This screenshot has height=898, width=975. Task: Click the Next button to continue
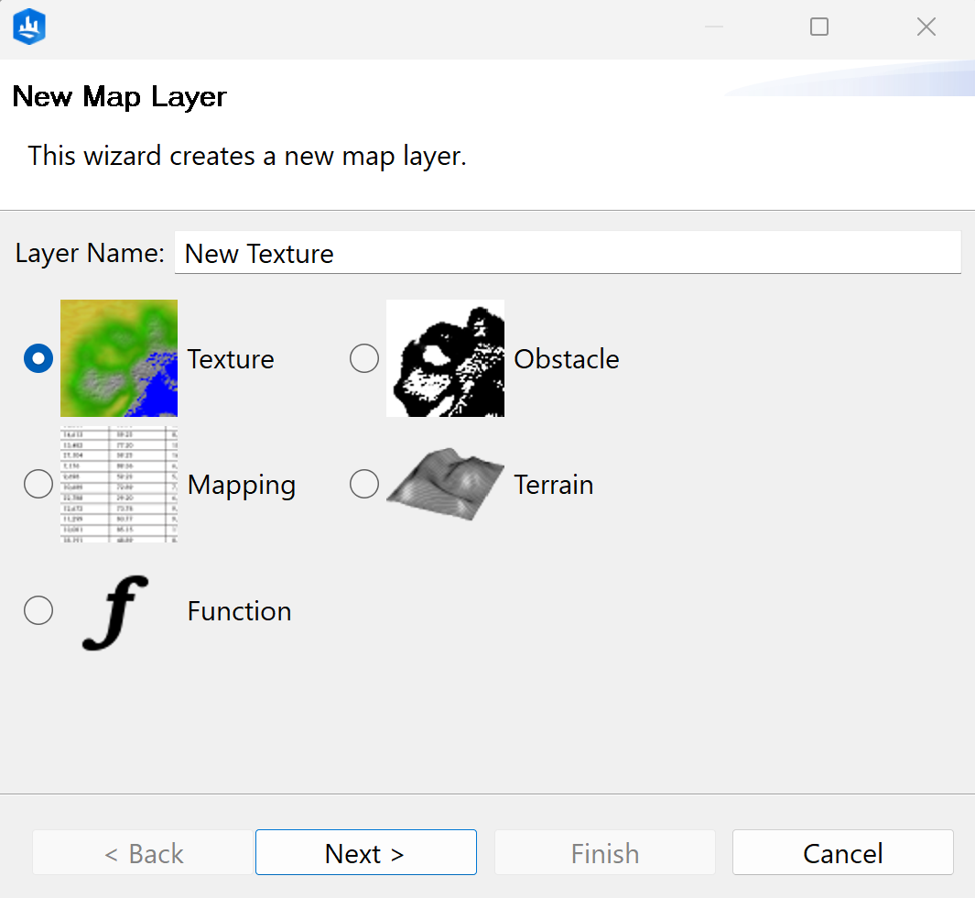pos(365,852)
